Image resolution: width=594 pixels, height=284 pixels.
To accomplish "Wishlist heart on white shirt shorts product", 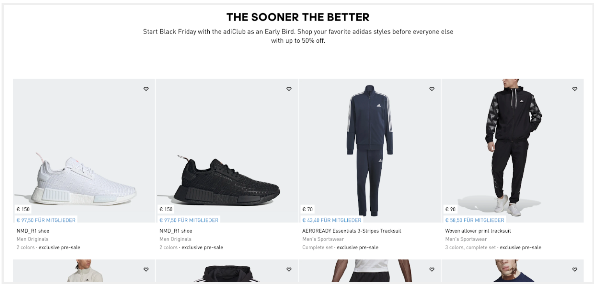I will 432,269.
